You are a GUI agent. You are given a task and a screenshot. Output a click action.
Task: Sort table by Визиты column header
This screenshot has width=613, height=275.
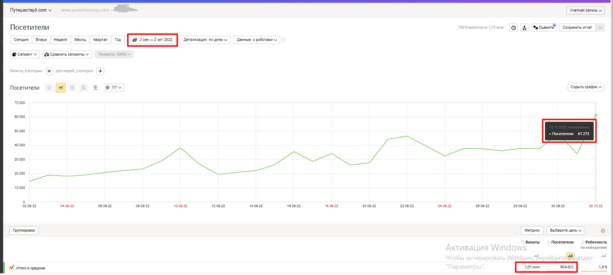click(x=532, y=242)
